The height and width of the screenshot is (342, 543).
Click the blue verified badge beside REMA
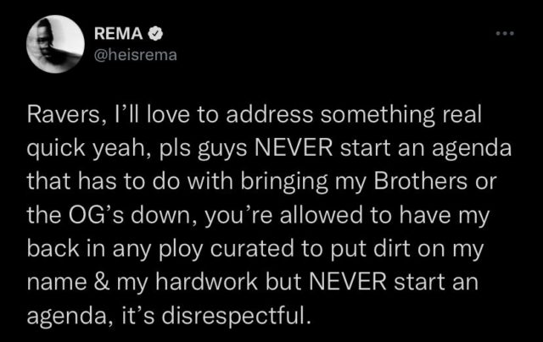coord(155,34)
